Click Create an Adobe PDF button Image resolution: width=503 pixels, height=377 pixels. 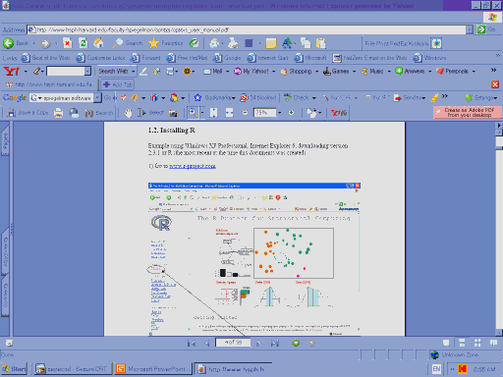click(468, 112)
